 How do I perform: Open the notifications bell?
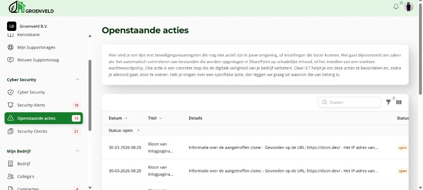pos(396,7)
